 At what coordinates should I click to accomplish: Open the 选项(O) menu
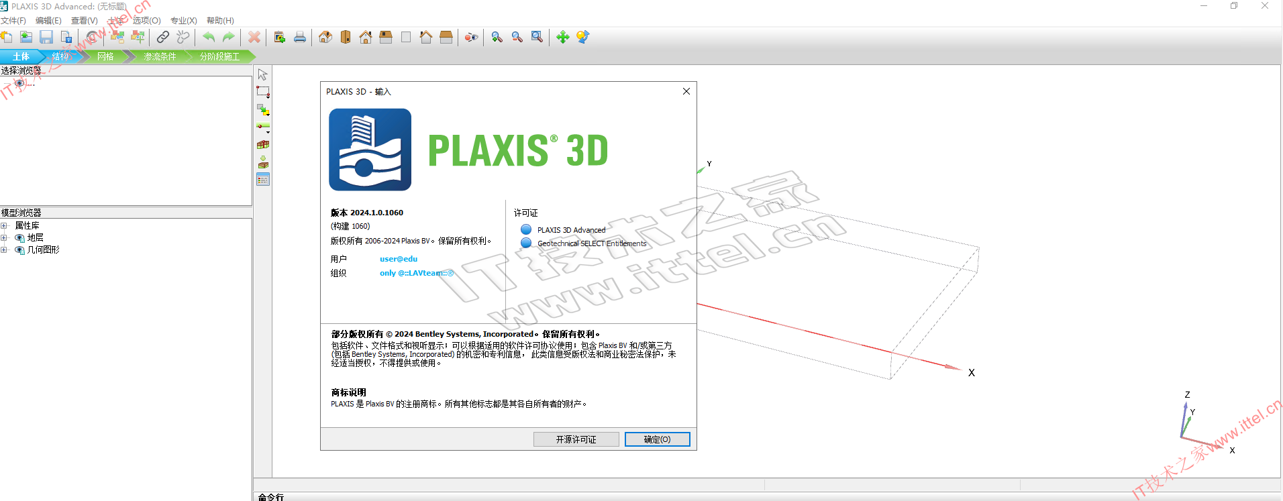pos(147,21)
